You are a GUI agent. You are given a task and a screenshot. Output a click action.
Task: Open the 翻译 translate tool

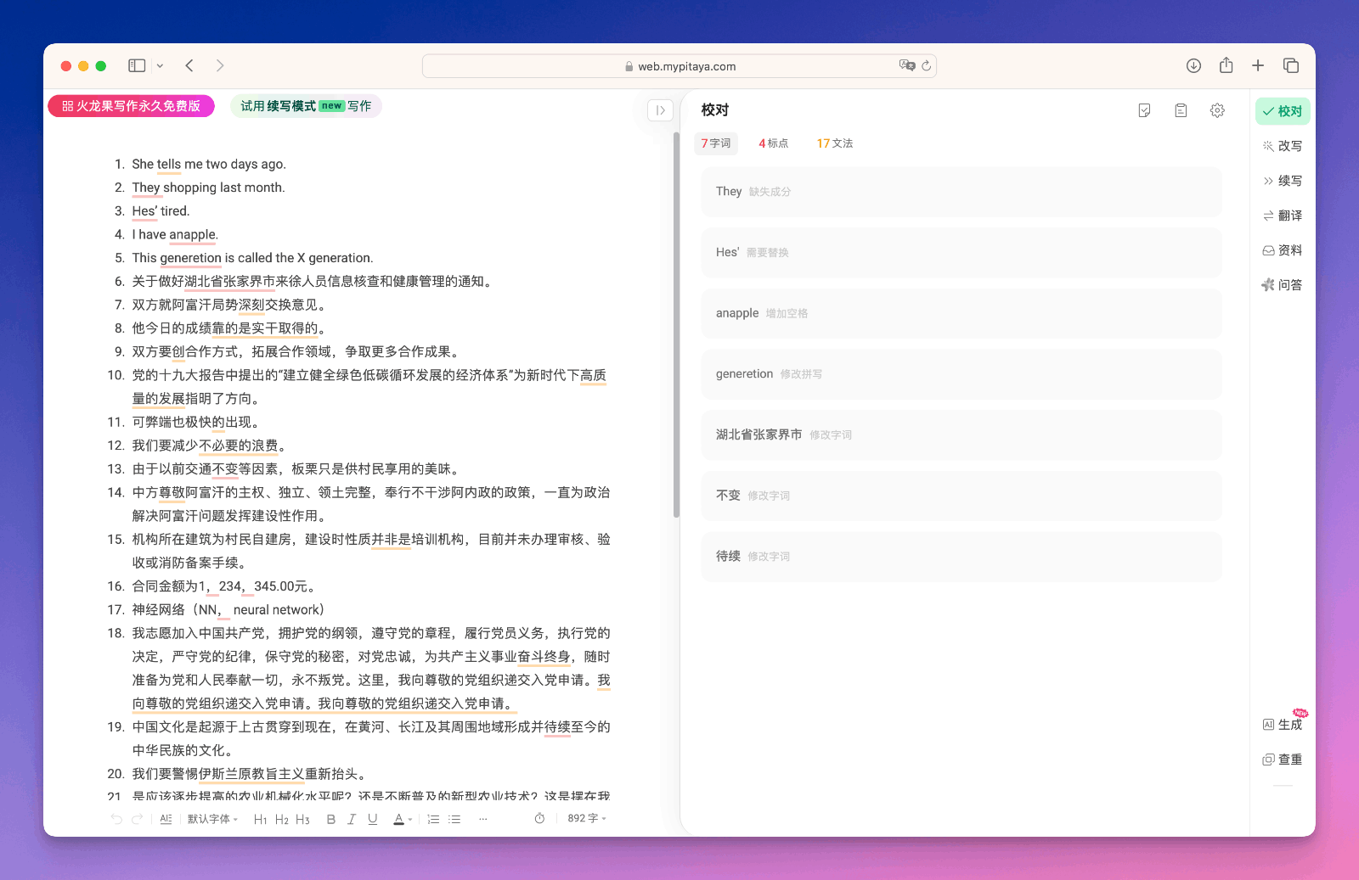tap(1283, 216)
